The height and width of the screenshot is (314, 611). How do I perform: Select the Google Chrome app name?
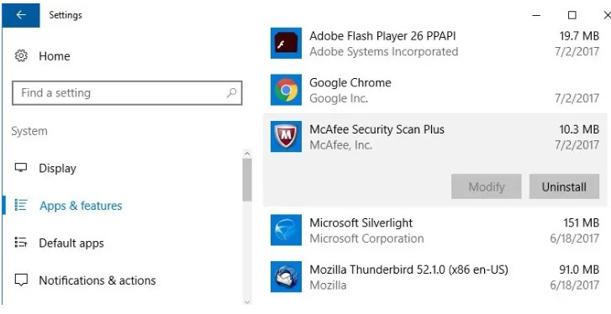pyautogui.click(x=350, y=83)
